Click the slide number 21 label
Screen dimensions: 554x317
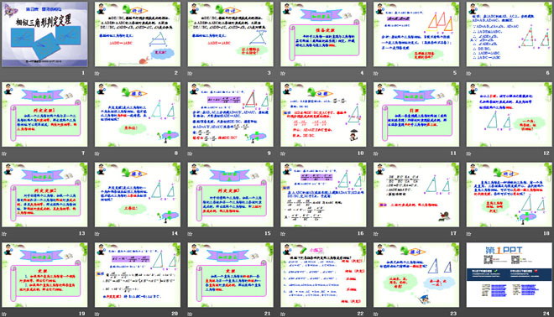(x=268, y=314)
